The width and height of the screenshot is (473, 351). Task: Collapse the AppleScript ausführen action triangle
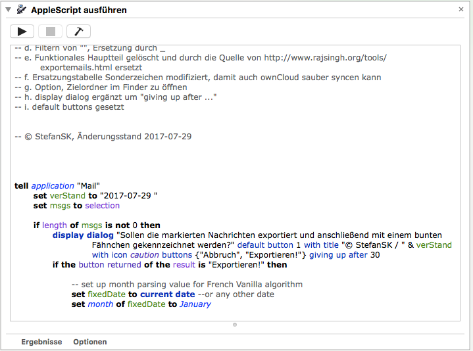(8, 10)
